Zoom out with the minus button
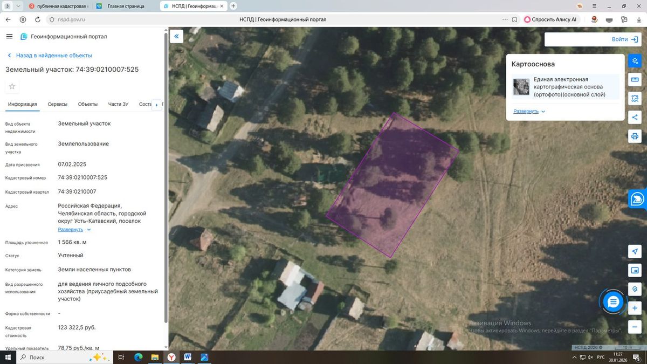 pos(635,327)
